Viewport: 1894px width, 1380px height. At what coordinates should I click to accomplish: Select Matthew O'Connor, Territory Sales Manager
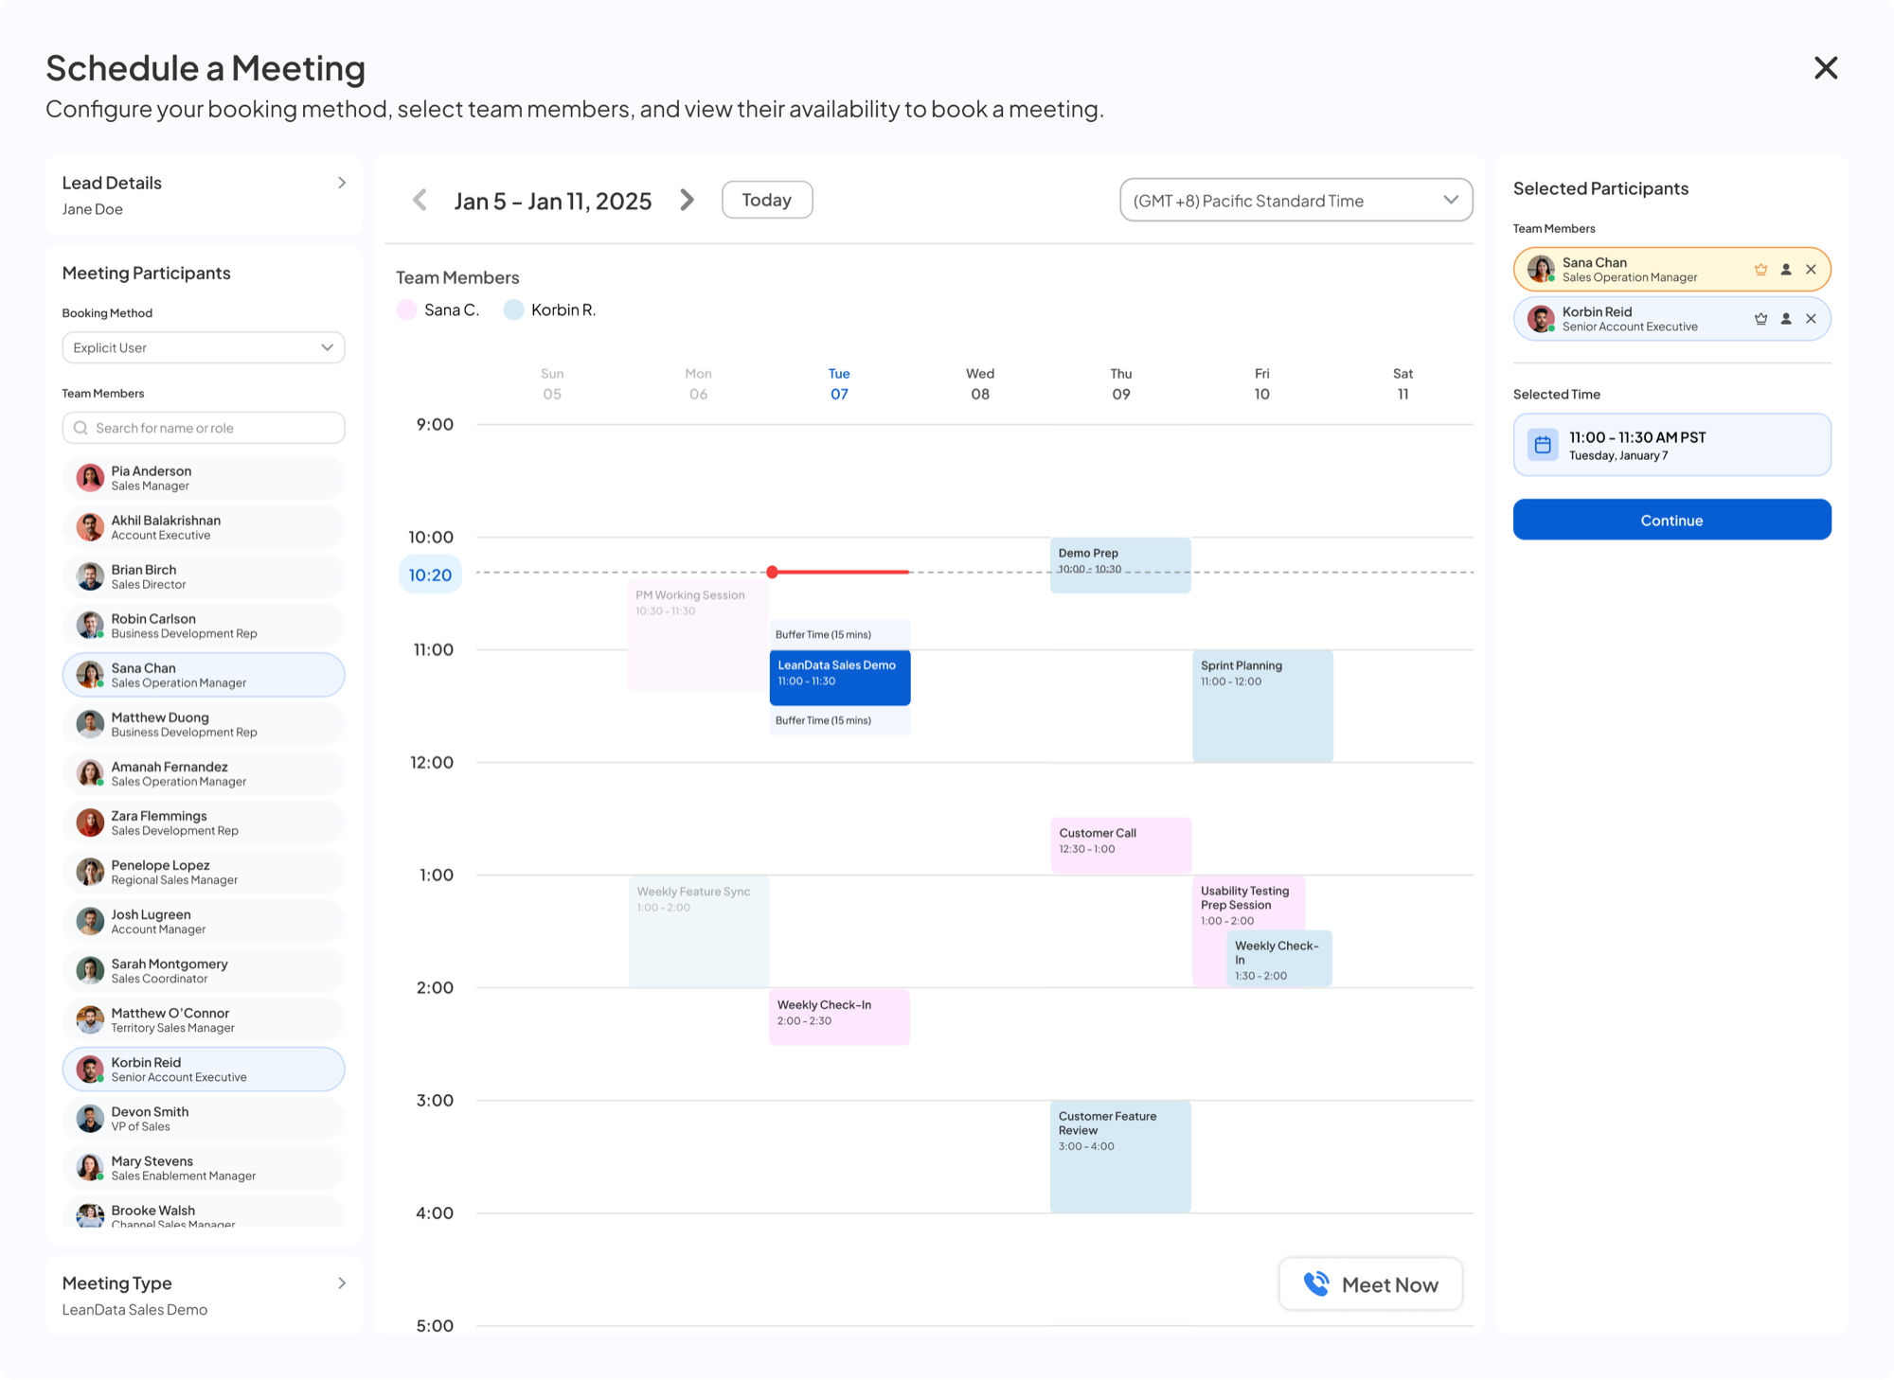tap(204, 1019)
